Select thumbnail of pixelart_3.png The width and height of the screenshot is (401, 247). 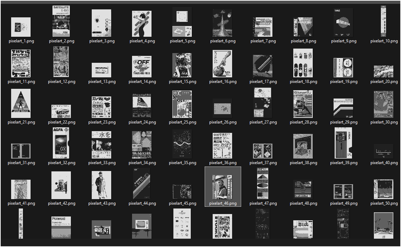[x=101, y=23]
